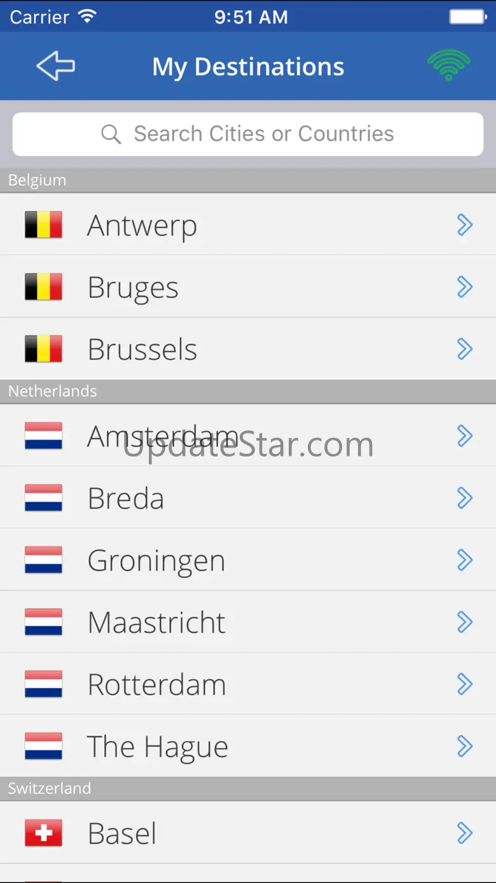Tap the Dutch flag beside Breda
The height and width of the screenshot is (883, 496).
(43, 498)
